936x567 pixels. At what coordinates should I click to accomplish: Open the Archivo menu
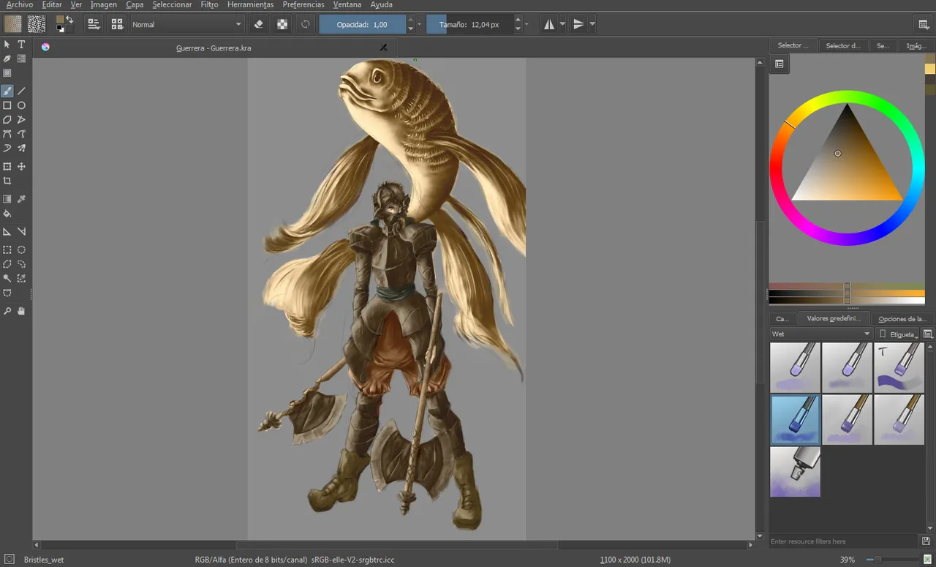[x=19, y=4]
